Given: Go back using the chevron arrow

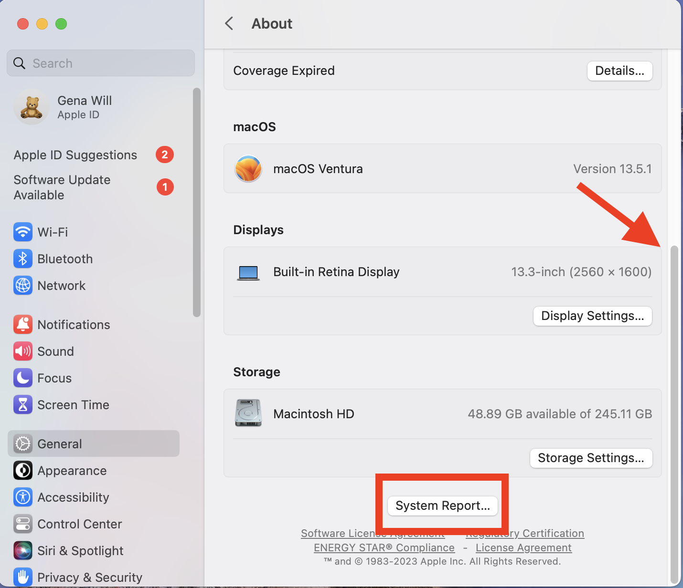Looking at the screenshot, I should (229, 23).
